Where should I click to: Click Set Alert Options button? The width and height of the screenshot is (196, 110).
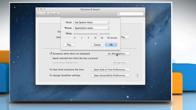tap(117, 54)
